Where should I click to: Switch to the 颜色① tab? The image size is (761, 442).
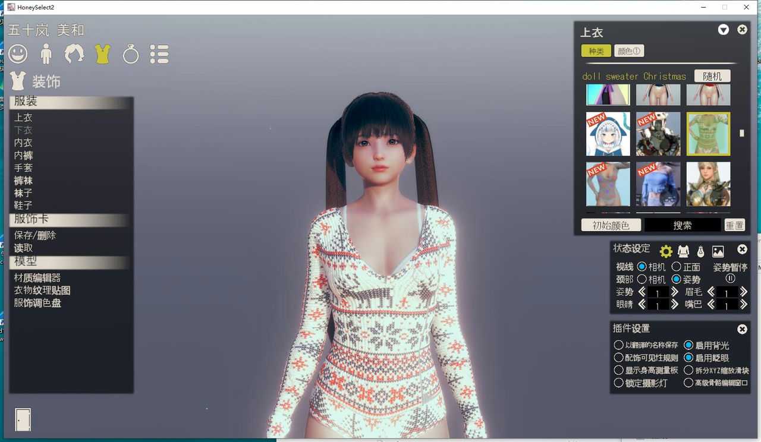628,51
